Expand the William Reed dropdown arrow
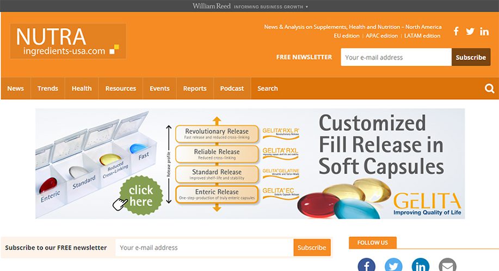Screen dimensions: 499x271 [307, 7]
